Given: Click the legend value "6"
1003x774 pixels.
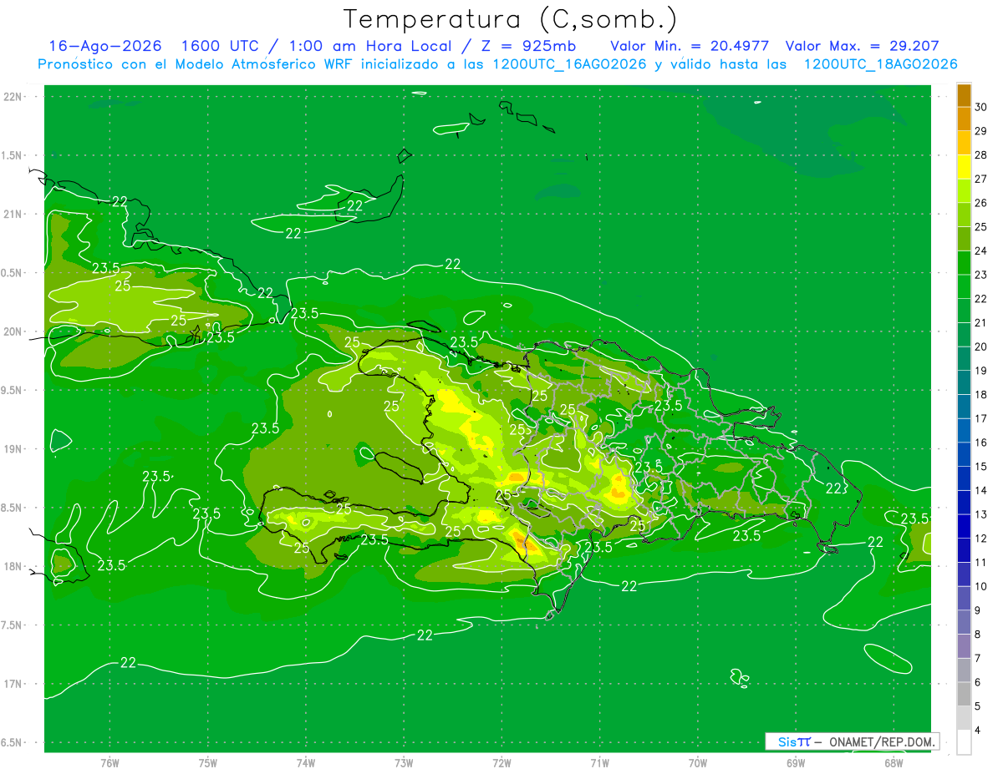Looking at the screenshot, I should (977, 682).
